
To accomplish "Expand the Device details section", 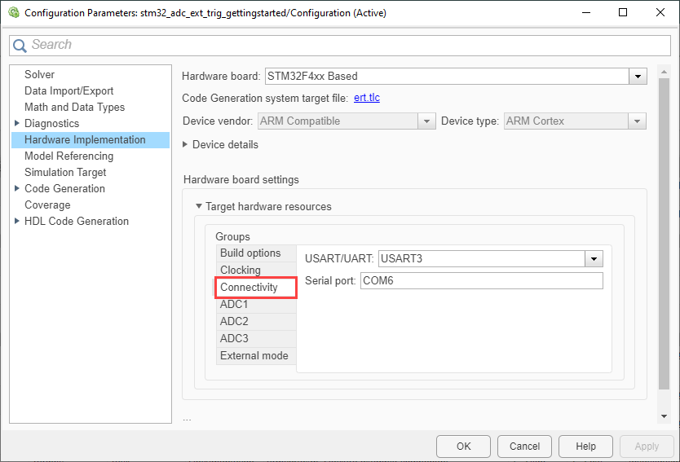I will (x=186, y=144).
